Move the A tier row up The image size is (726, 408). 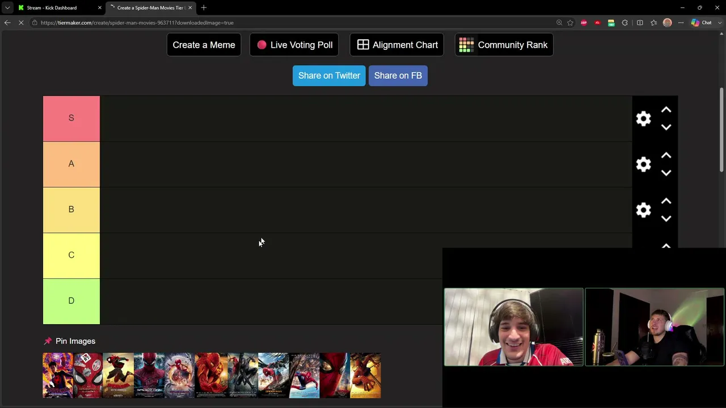point(666,155)
